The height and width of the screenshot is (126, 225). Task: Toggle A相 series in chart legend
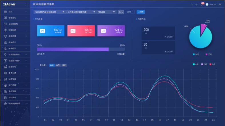pos(196,64)
